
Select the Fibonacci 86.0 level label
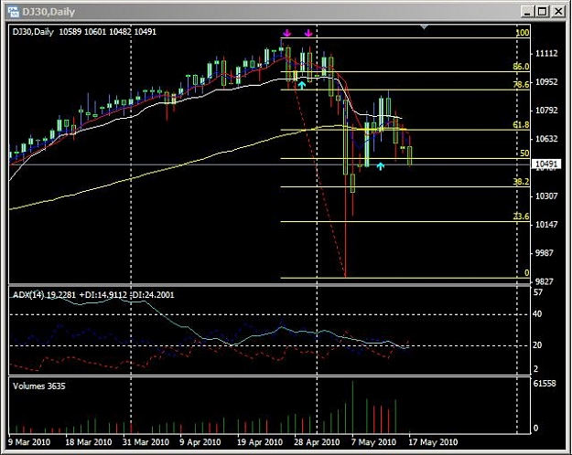(x=521, y=67)
